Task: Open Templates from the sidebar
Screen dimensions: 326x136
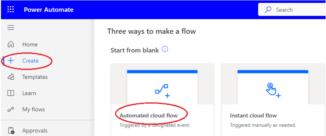Action: [35, 77]
